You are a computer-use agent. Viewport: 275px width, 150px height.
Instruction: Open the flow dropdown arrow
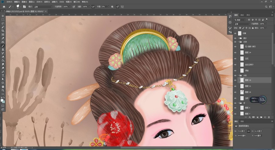(x=89, y=7)
